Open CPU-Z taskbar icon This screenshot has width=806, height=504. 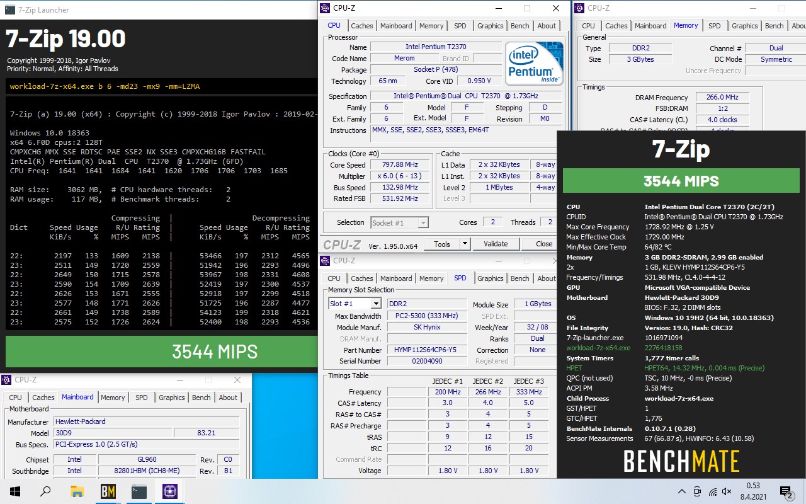[x=170, y=491]
